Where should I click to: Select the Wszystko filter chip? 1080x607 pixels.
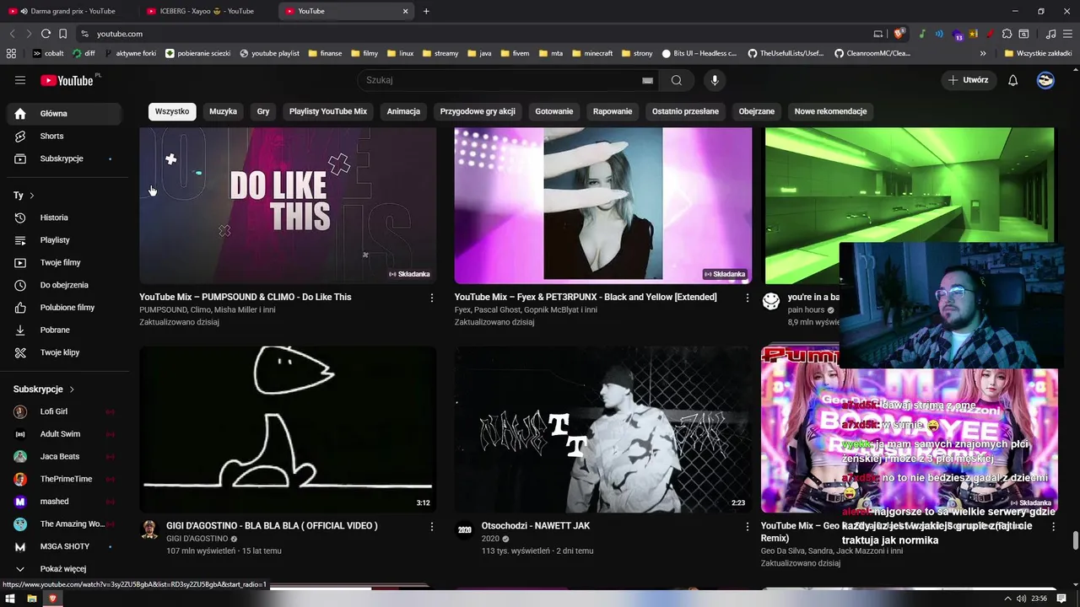point(172,111)
